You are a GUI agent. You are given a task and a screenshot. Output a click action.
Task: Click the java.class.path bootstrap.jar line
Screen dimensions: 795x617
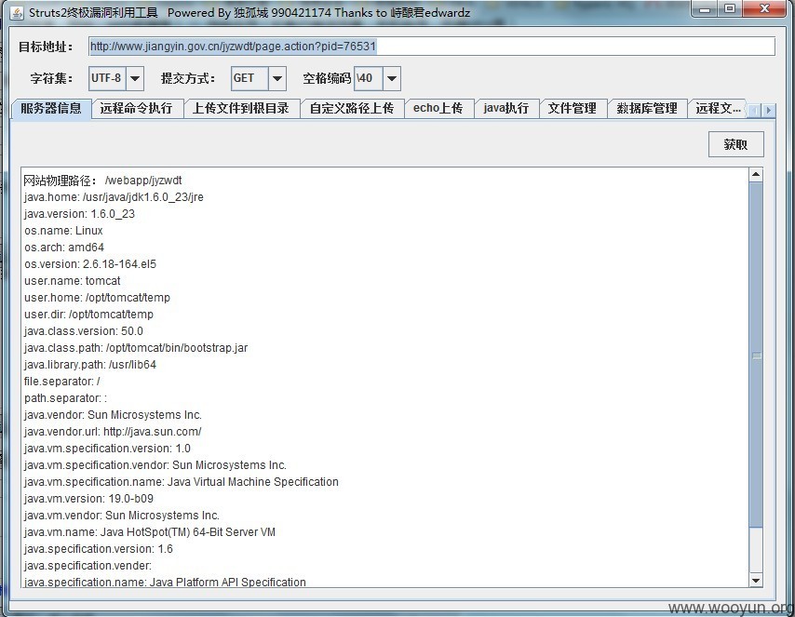136,348
